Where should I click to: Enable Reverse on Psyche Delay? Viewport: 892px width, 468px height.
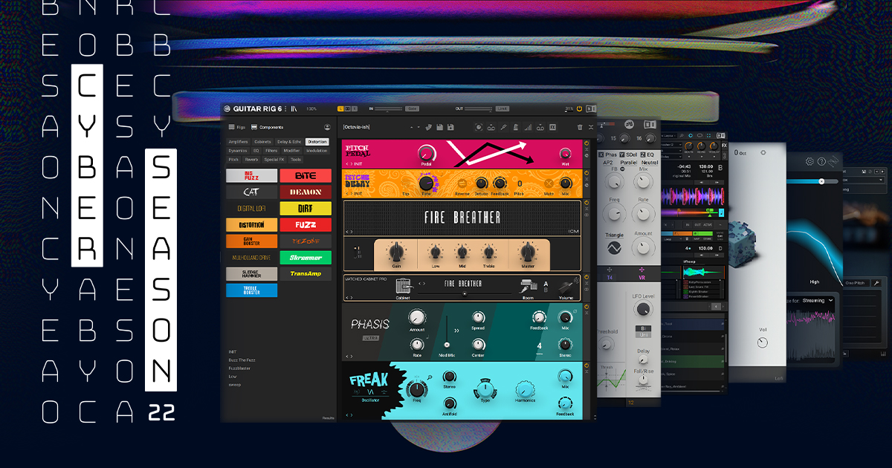(x=462, y=183)
